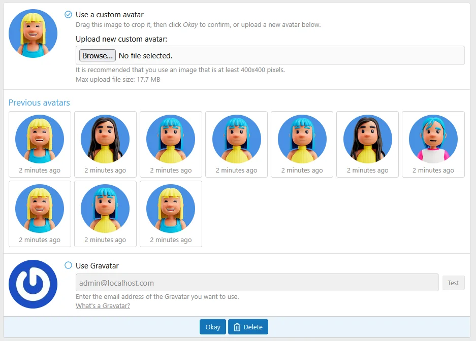Viewport: 476px width, 341px height.
Task: Click the Test button beside Gravatar email
Action: pyautogui.click(x=453, y=283)
